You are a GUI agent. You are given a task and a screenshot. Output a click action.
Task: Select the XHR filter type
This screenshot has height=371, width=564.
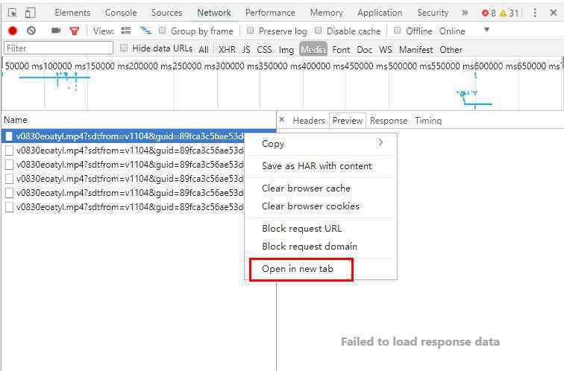point(227,49)
